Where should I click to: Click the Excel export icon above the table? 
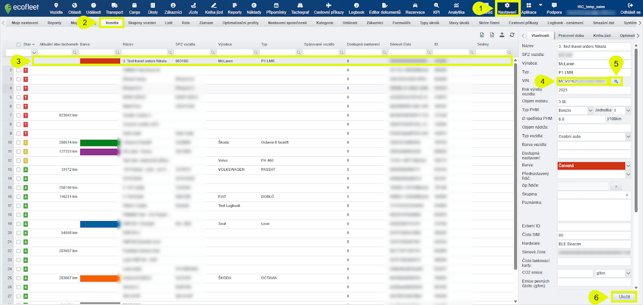pyautogui.click(x=482, y=35)
